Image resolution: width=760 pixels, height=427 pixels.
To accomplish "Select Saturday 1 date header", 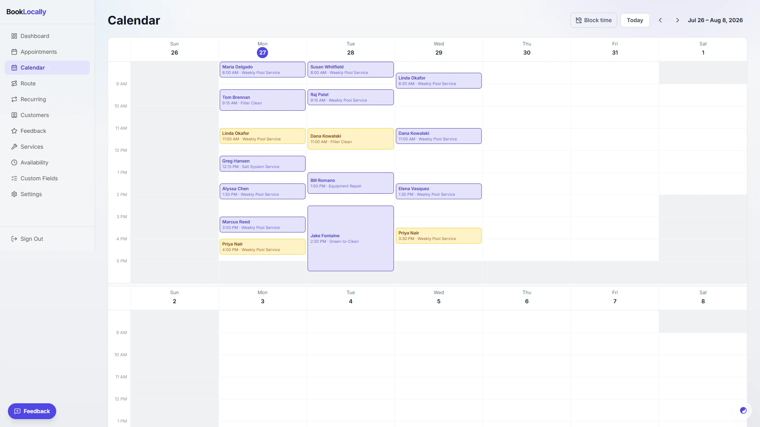I will (x=703, y=49).
